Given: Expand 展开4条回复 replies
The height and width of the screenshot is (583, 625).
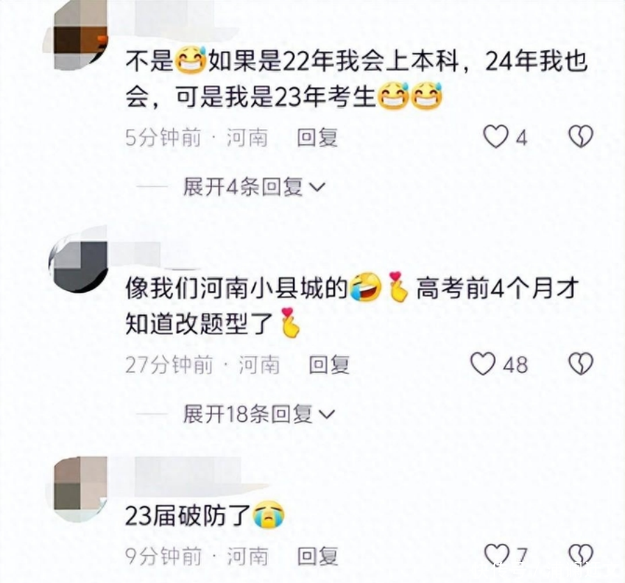Looking at the screenshot, I should 255,187.
